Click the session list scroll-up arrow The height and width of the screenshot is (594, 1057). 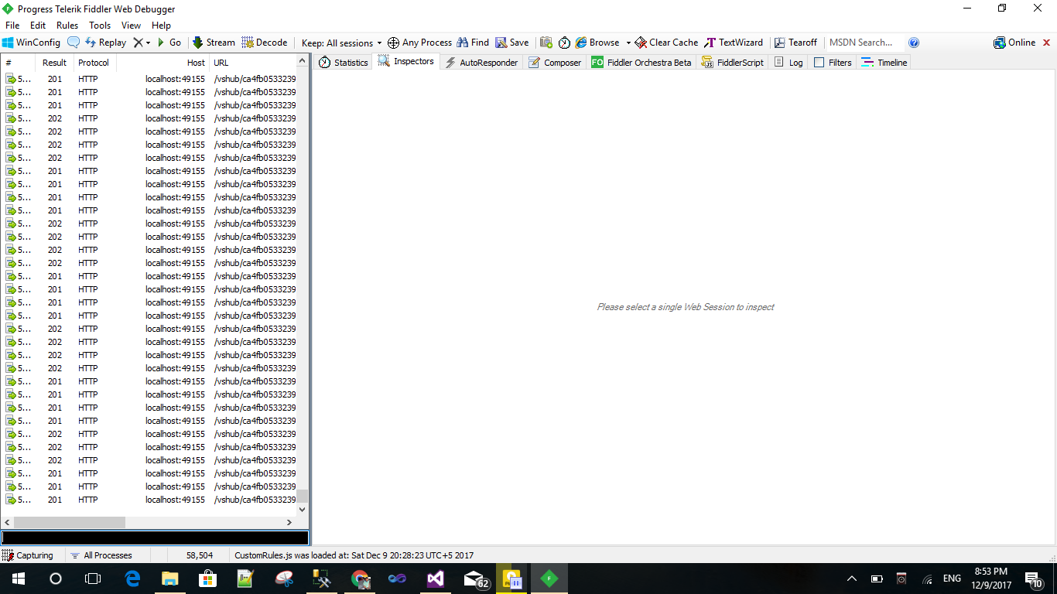pos(303,62)
